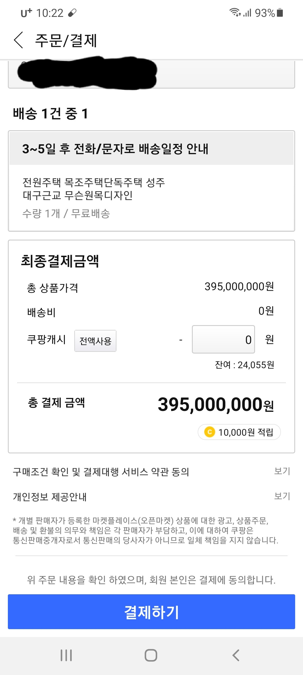The width and height of the screenshot is (303, 675).
Task: Tap the Wi-Fi signal status icon
Action: 235,13
